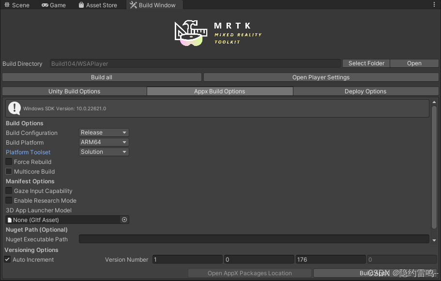Click the major version number field showing 1
The image size is (441, 281).
pyautogui.click(x=187, y=259)
